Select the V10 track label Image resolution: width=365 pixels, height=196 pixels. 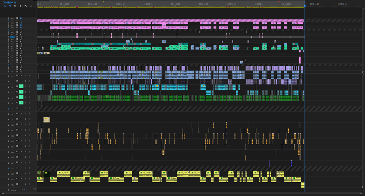[x=12, y=51]
